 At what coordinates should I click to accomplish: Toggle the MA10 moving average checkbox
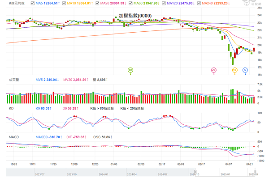[x=64, y=3]
